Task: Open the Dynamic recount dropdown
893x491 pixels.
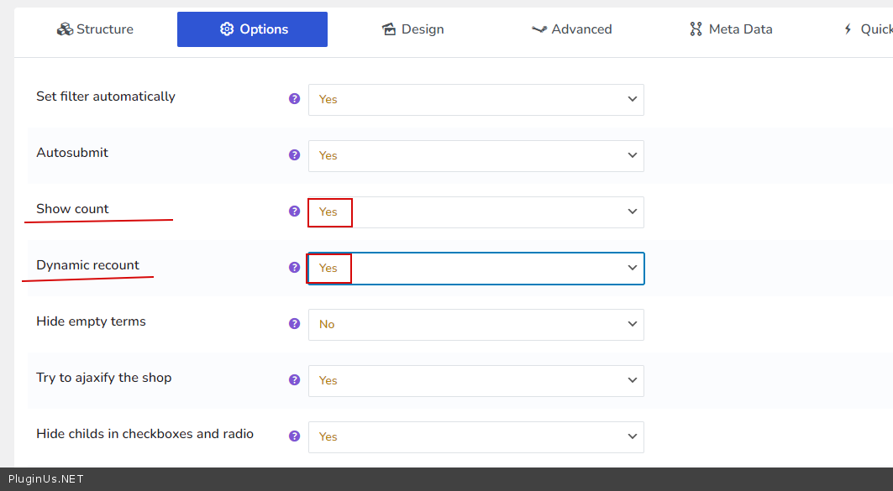Action: click(x=475, y=268)
